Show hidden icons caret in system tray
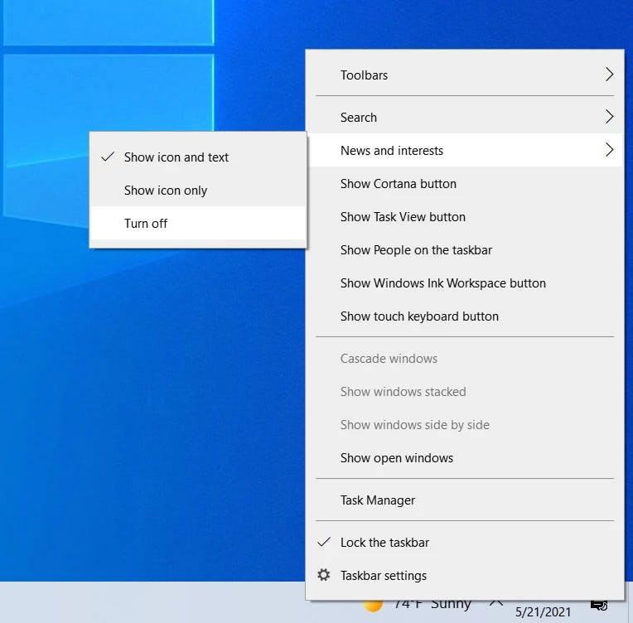Image resolution: width=633 pixels, height=623 pixels. 495,603
